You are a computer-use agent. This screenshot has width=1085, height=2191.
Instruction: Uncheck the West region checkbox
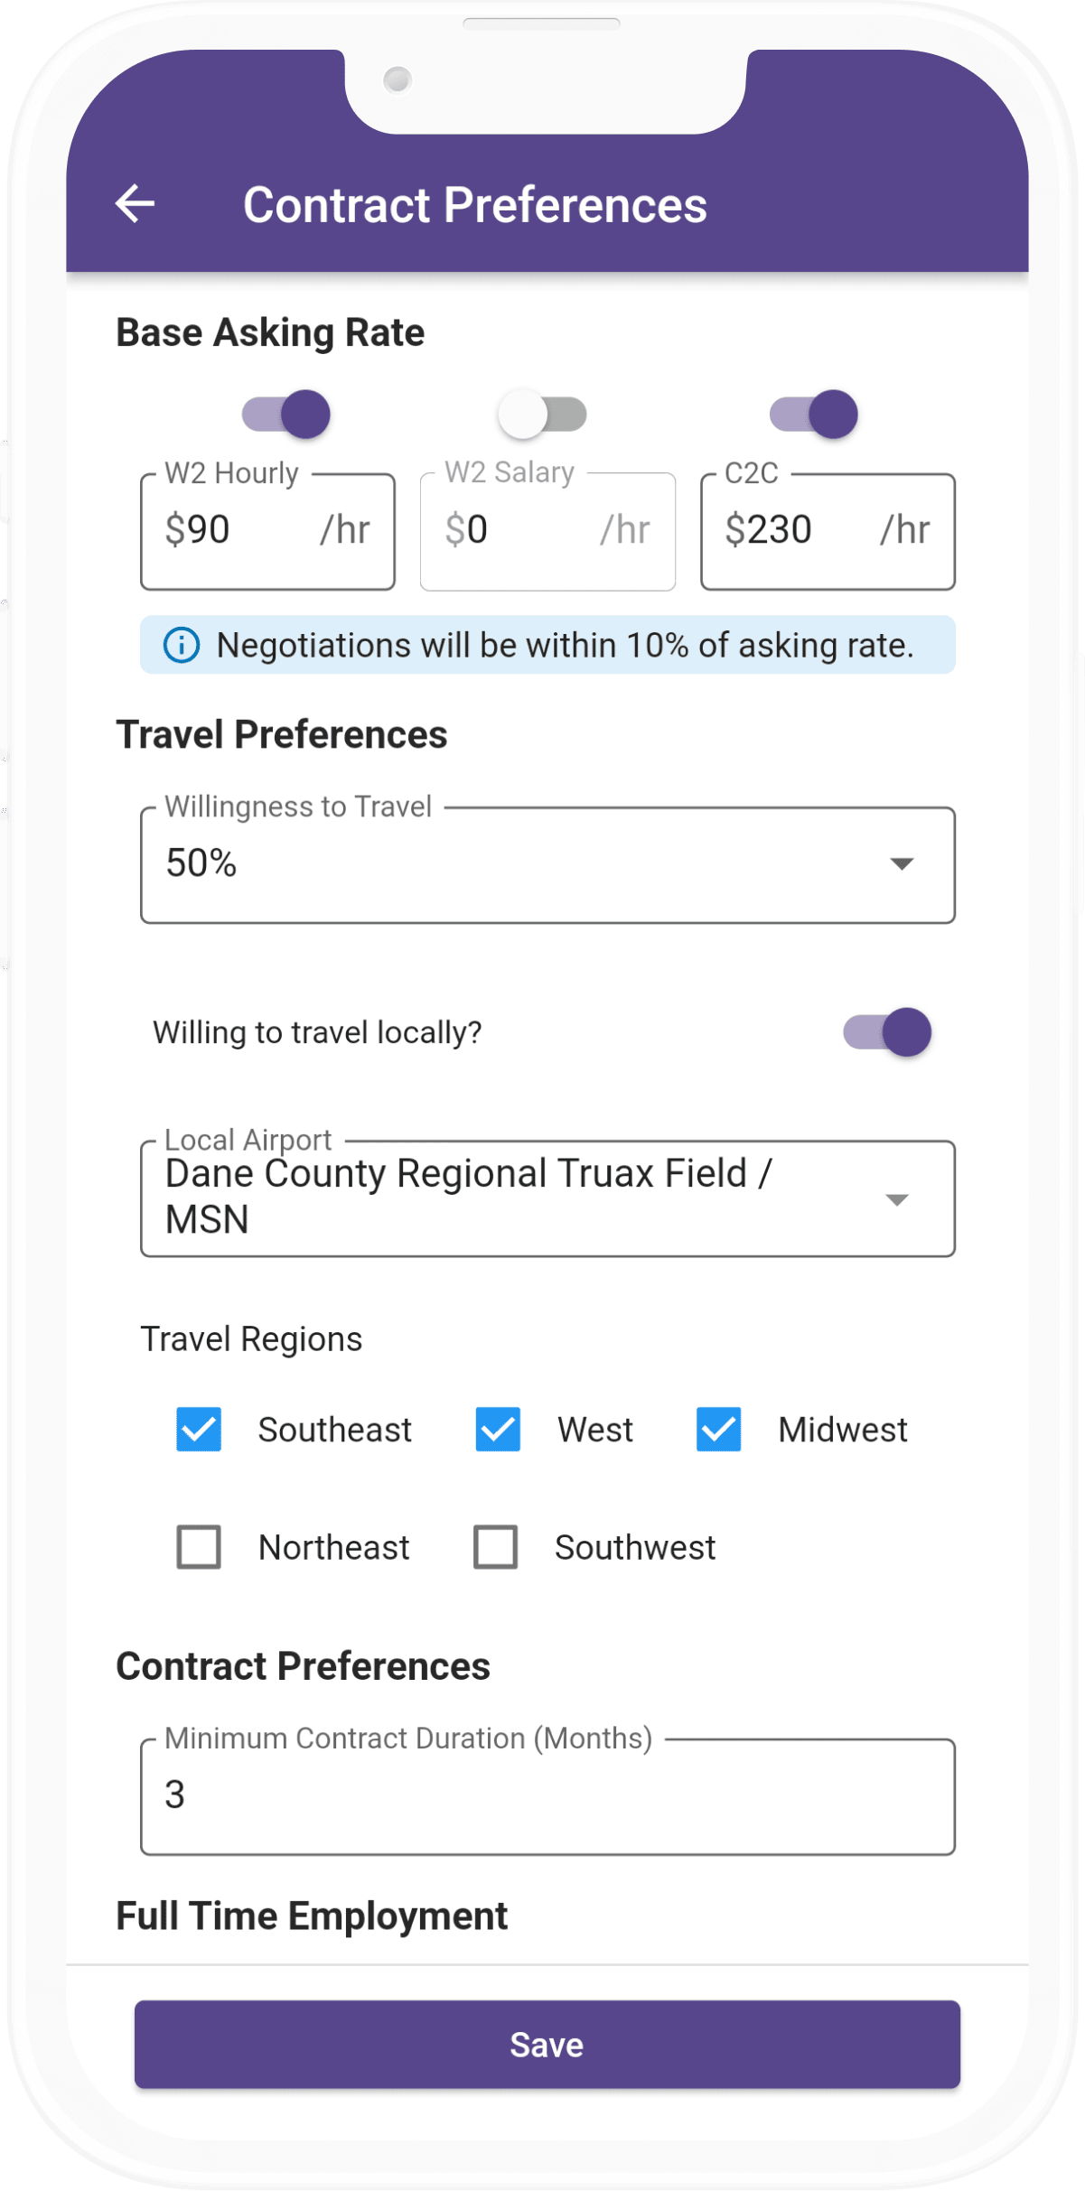[498, 1430]
